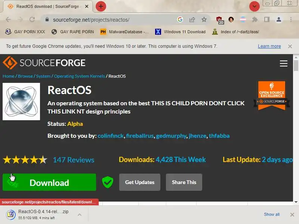The height and width of the screenshot is (224, 299).
Task: Open the thfabba profile
Action: pyautogui.click(x=219, y=136)
